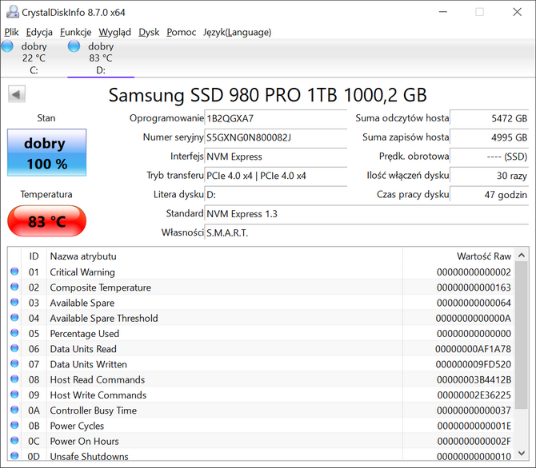The width and height of the screenshot is (536, 468).
Task: Select the Composite Temperature attribute name
Action: [100, 288]
